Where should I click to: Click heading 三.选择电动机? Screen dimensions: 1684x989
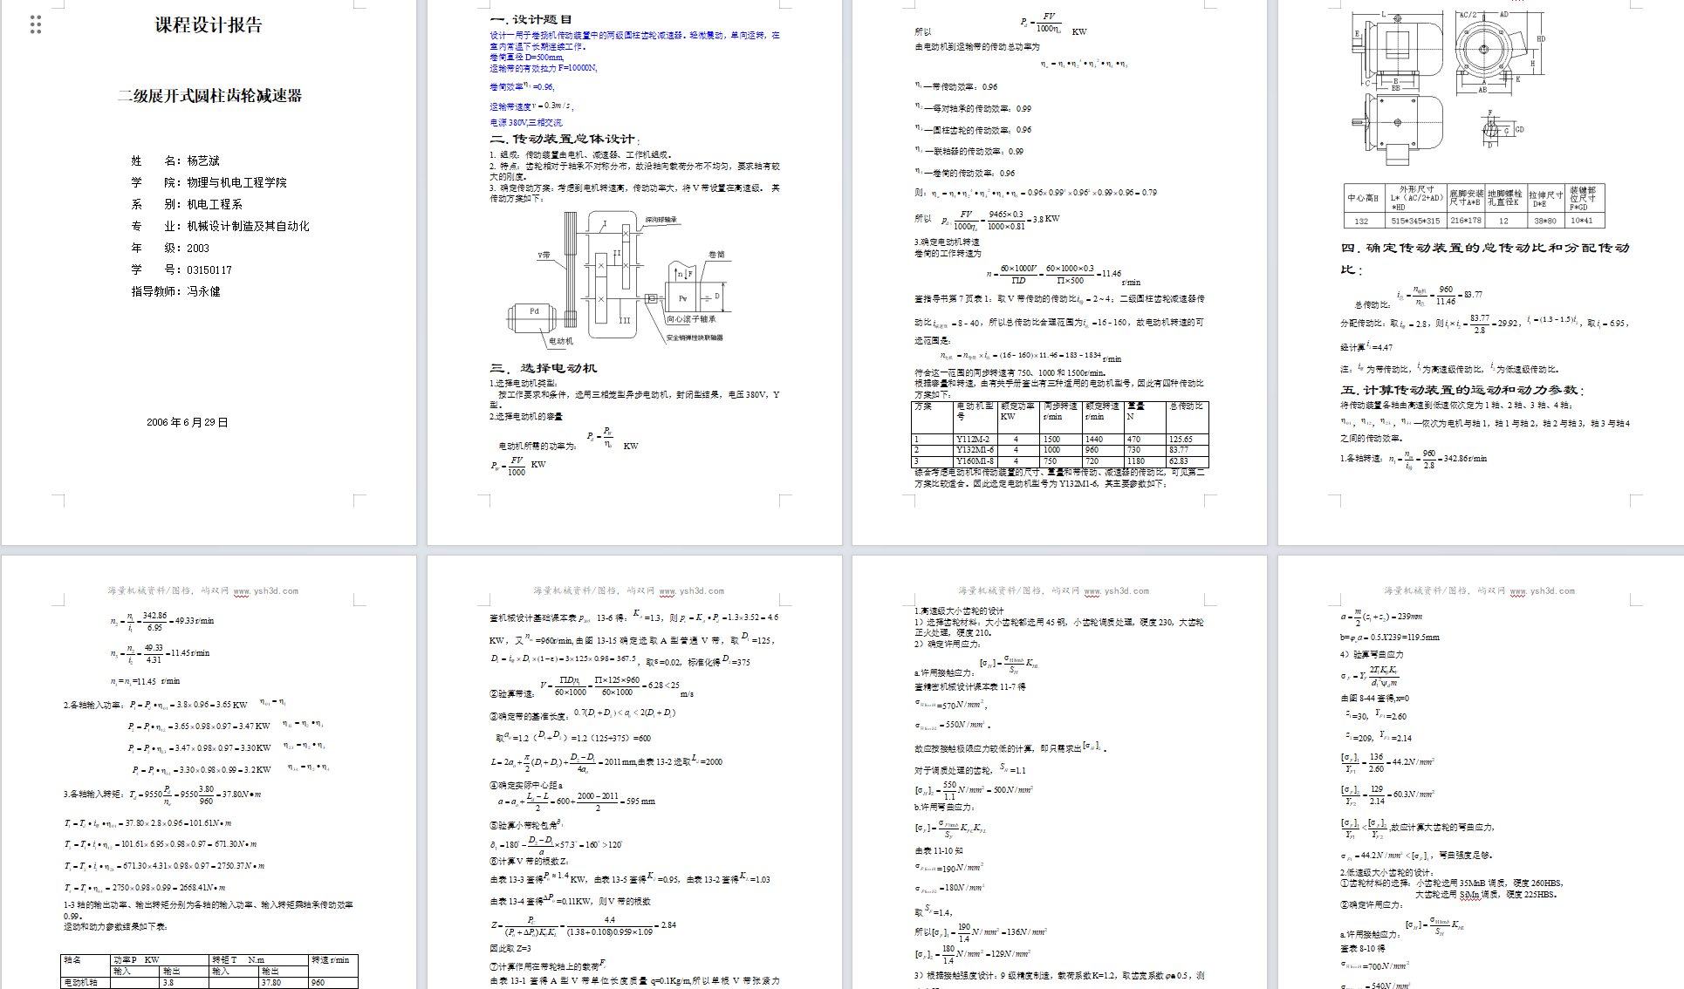point(544,368)
